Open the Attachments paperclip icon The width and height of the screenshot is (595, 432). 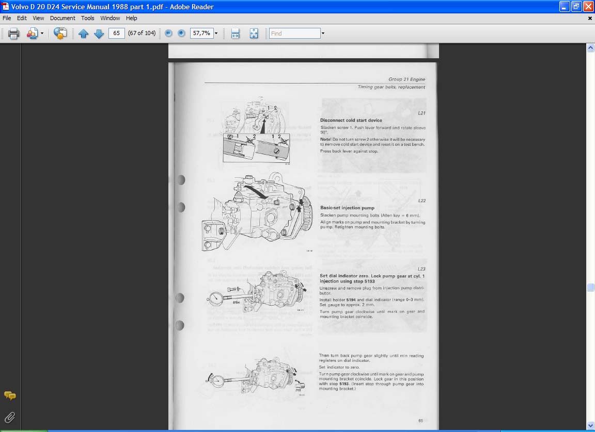pyautogui.click(x=10, y=417)
